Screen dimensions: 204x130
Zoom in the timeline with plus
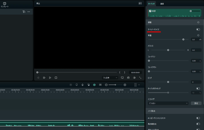[125, 85]
